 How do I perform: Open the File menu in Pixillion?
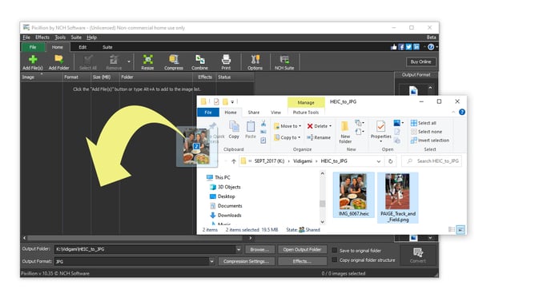coord(26,38)
